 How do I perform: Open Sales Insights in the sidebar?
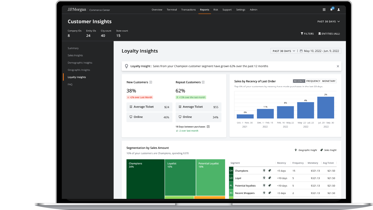point(75,55)
